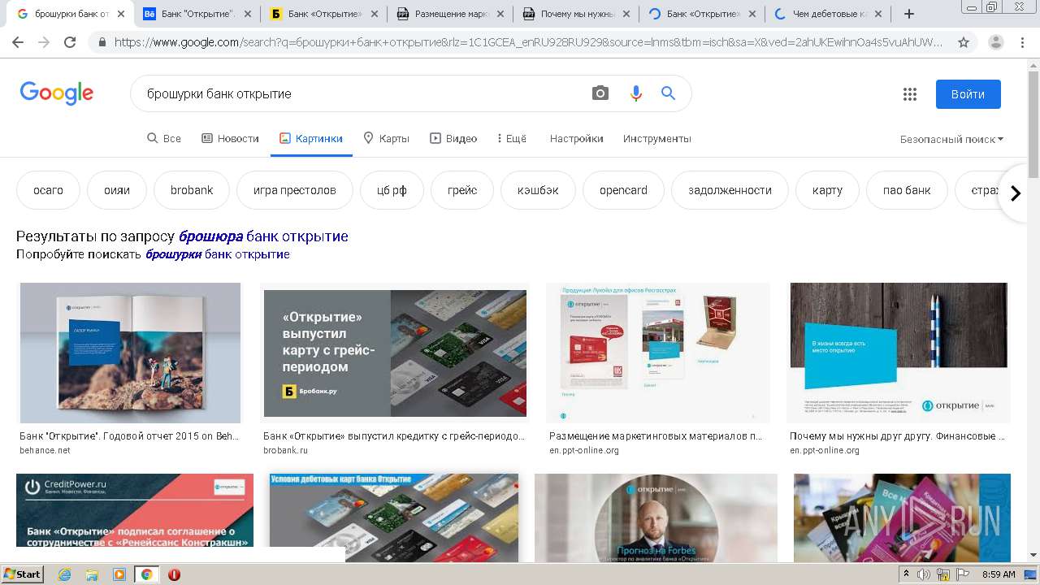
Task: Click the system clock showing 8:59 AM
Action: pos(999,574)
